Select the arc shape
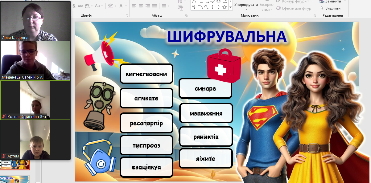This screenshot has width=371, height=183. [x=200, y=7]
